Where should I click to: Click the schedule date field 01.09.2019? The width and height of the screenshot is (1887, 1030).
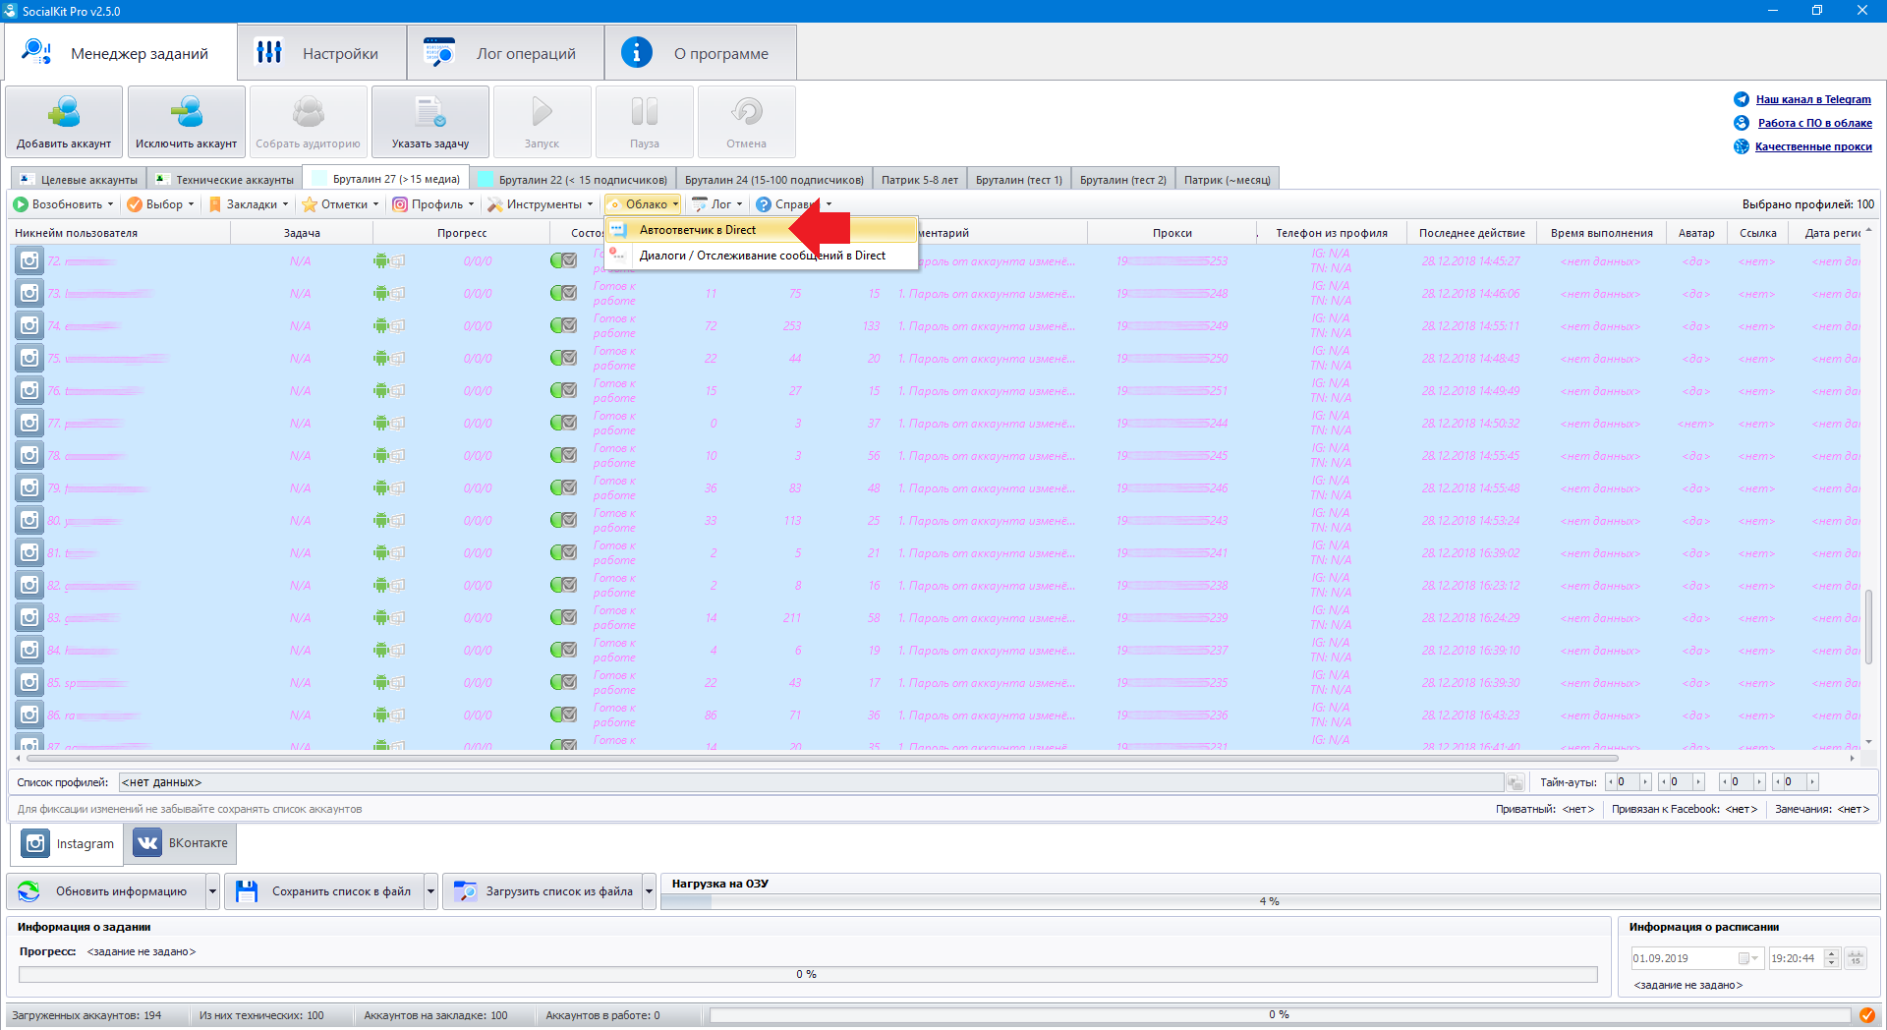1695,958
